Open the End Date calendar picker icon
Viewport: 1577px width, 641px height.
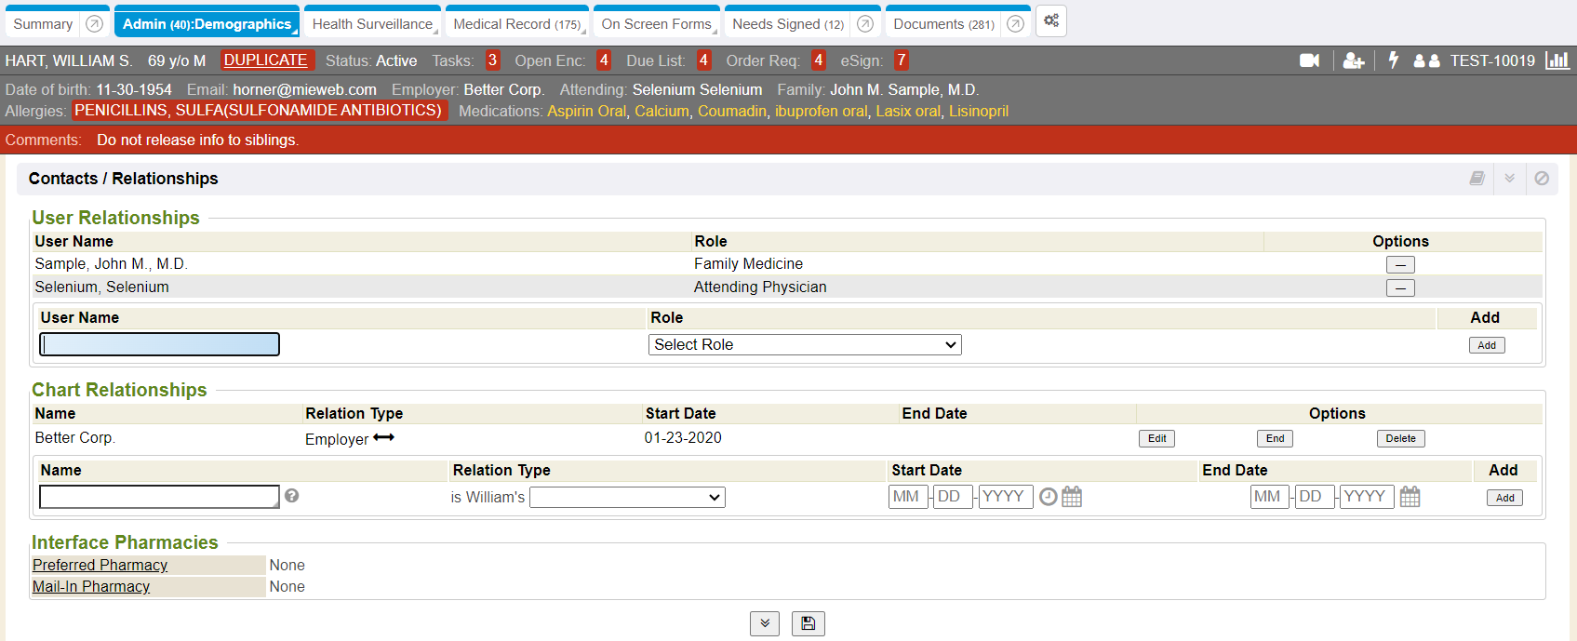click(1410, 497)
